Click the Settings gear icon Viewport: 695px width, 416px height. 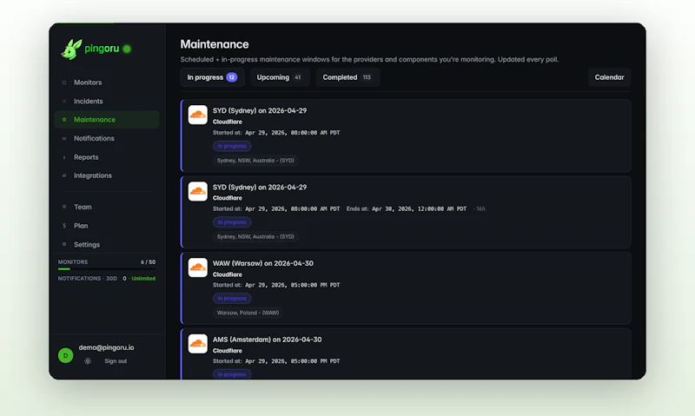pyautogui.click(x=64, y=244)
